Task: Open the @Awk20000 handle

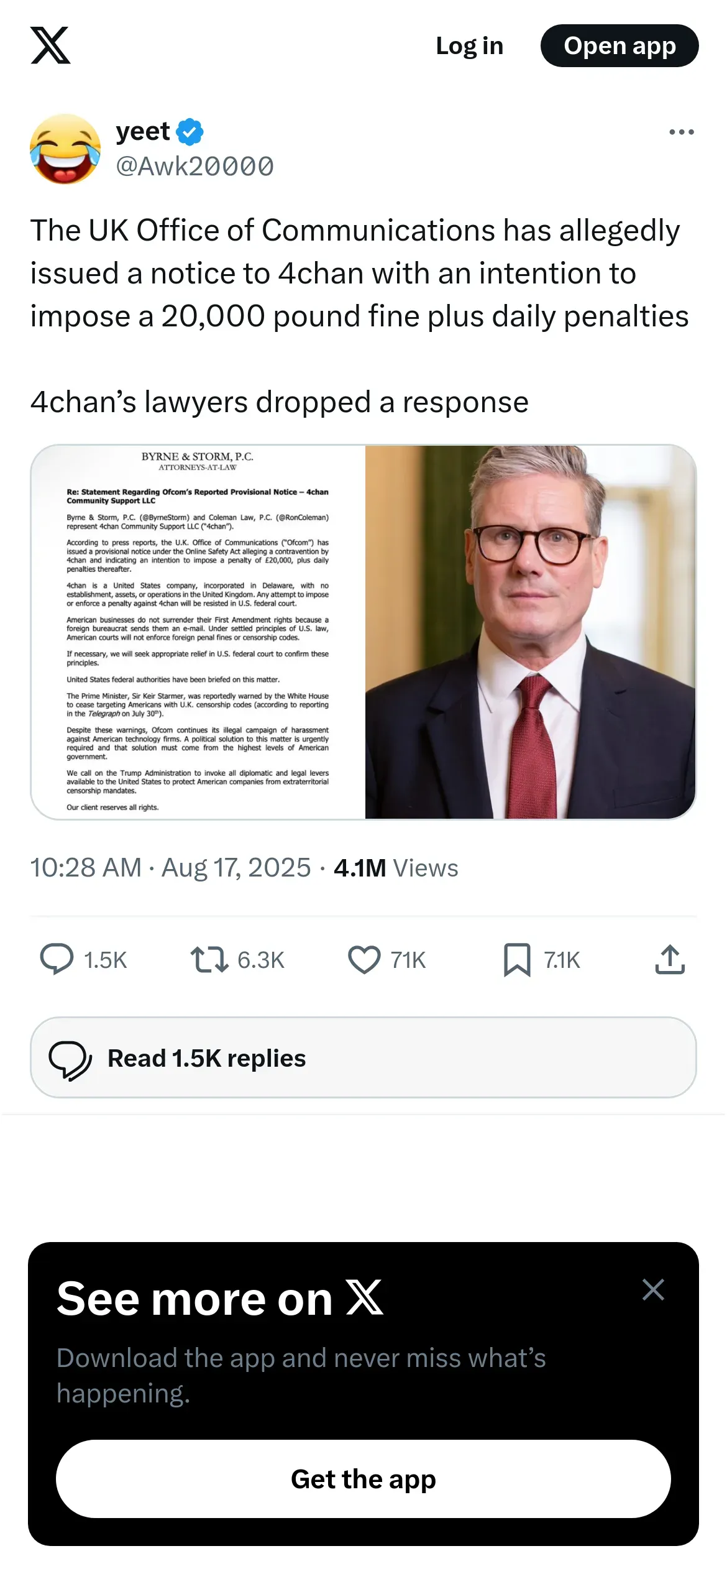Action: click(x=195, y=167)
